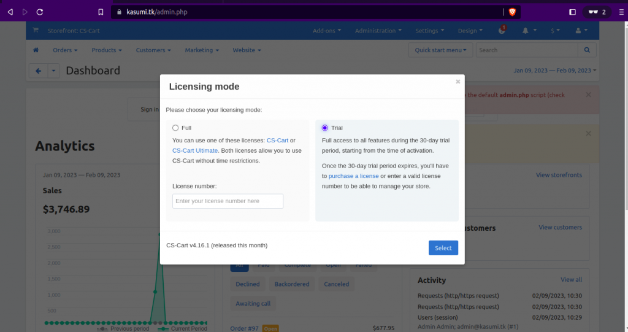Expand the Settings dropdown
Viewport: 628px width, 332px height.
click(x=430, y=31)
